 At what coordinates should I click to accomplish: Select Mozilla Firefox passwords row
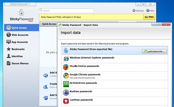(115, 67)
